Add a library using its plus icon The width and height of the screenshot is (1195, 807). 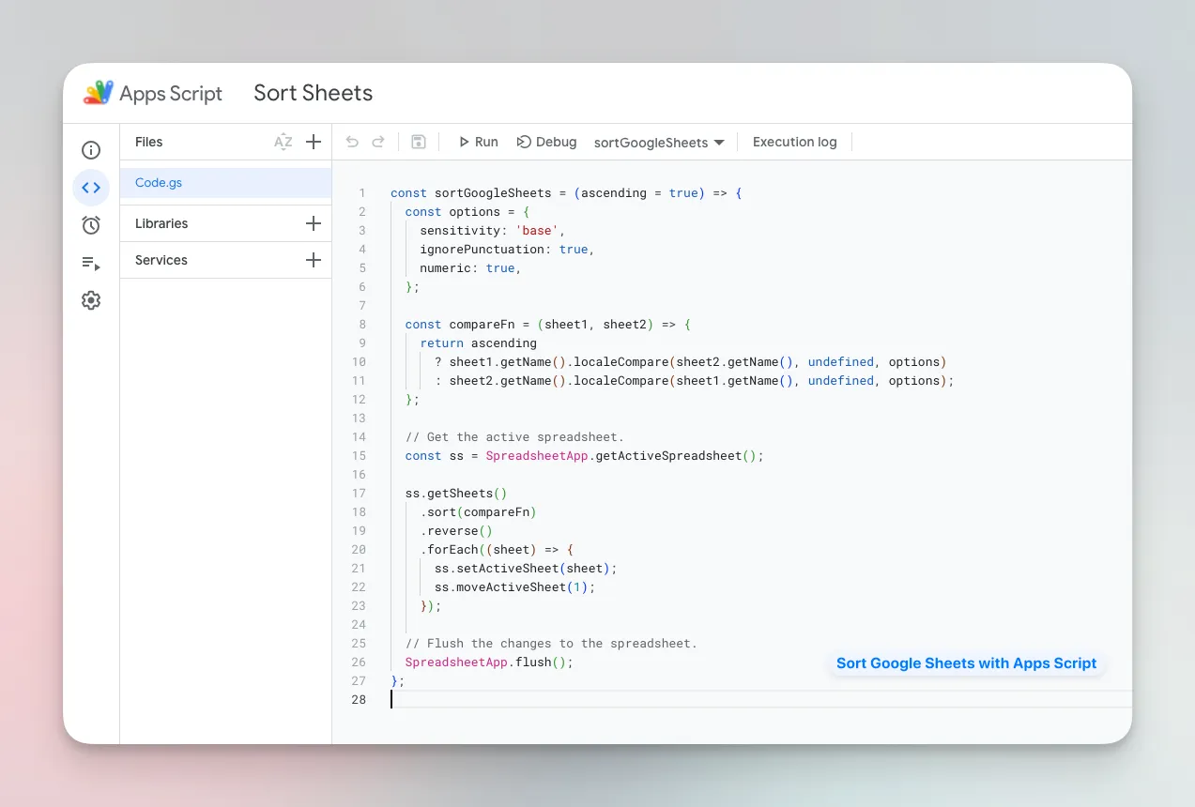click(313, 222)
